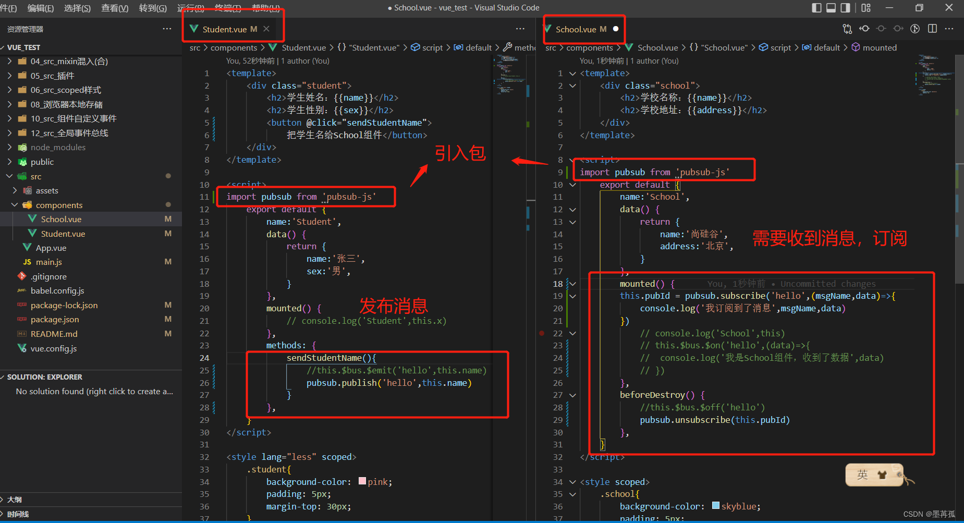This screenshot has height=523, width=964.
Task: Fold the mounted block in School.vue line 18
Action: pos(572,284)
